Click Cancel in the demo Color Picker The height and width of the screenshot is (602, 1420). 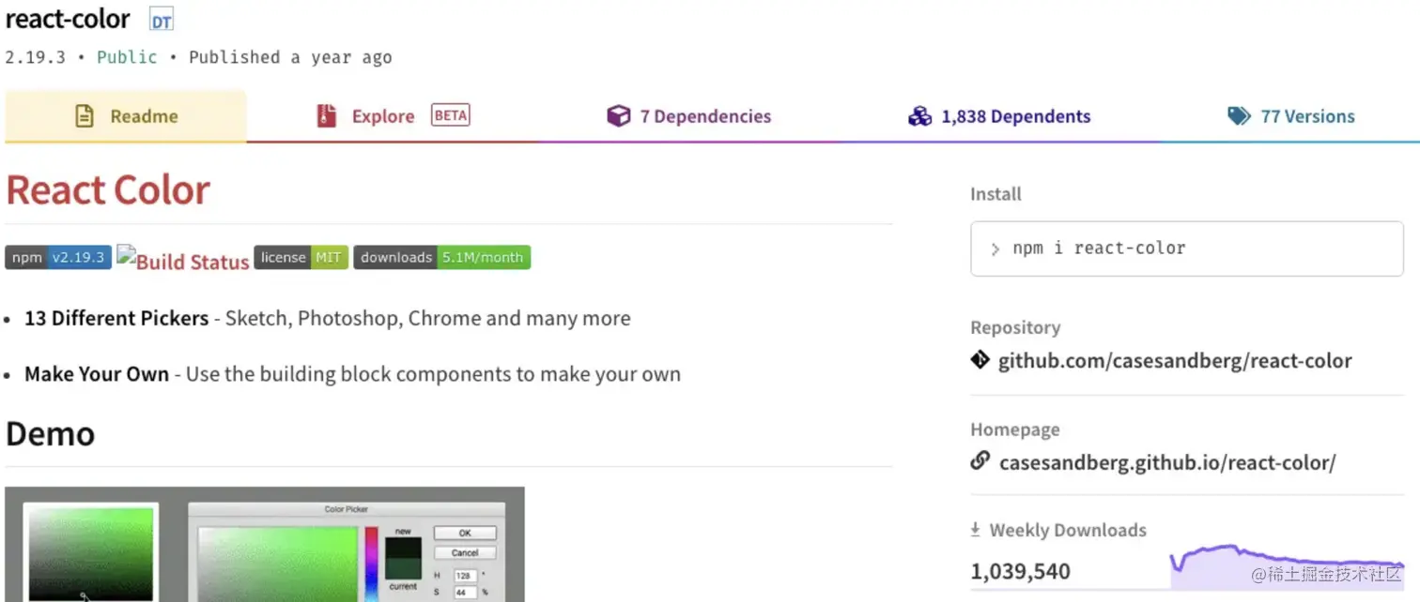pos(465,553)
